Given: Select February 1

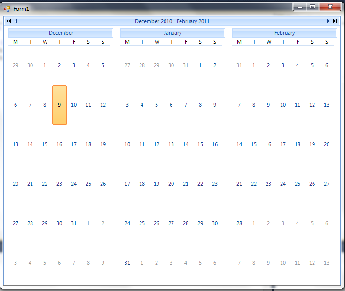Looking at the screenshot, I should point(254,65).
